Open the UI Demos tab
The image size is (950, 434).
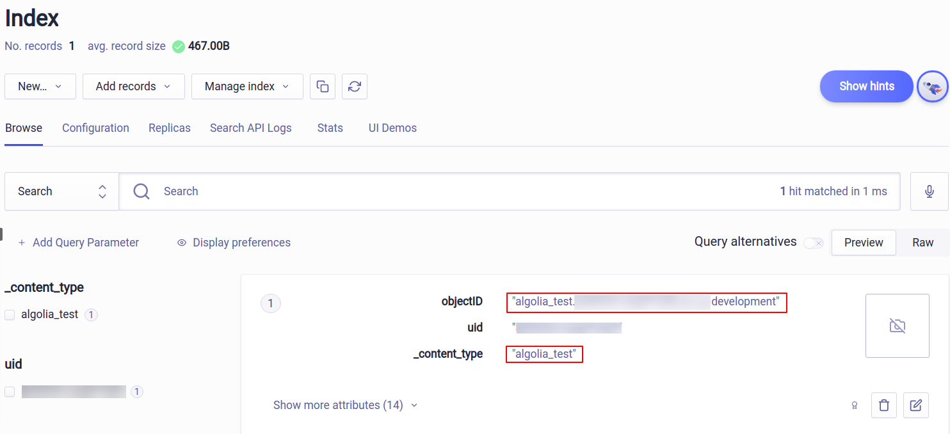coord(392,128)
